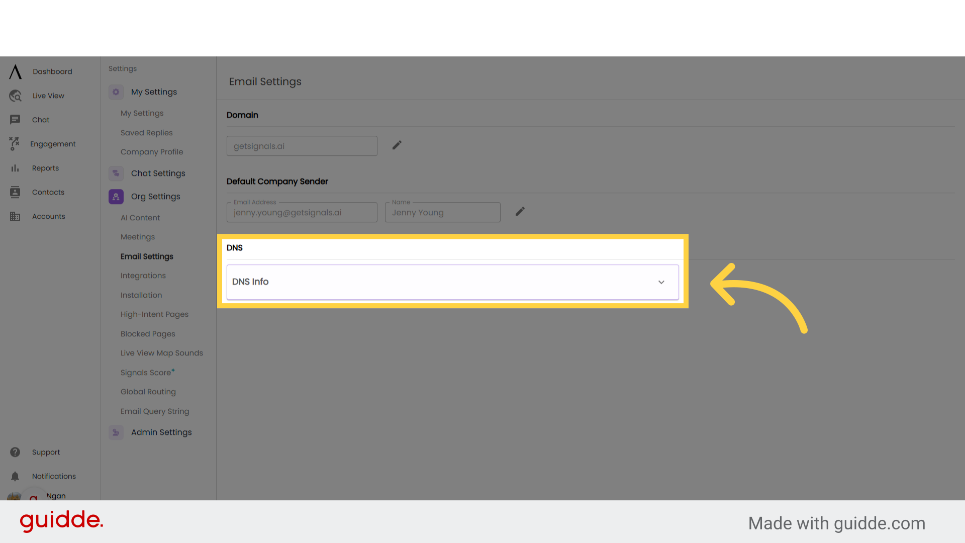Click the Org Settings purple icon
Screen dimensions: 965x543
point(116,197)
